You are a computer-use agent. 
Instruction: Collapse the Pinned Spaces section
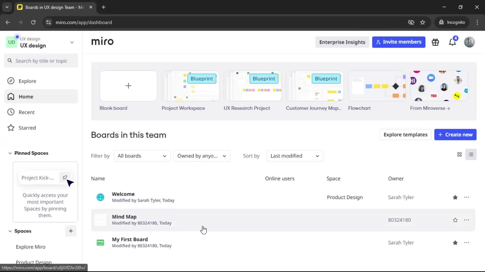click(x=10, y=153)
